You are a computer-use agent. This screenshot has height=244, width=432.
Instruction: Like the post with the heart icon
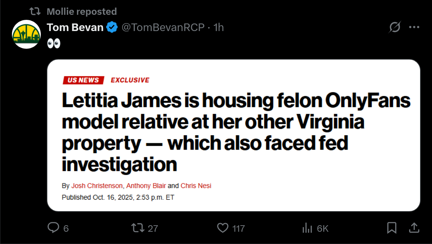223,228
